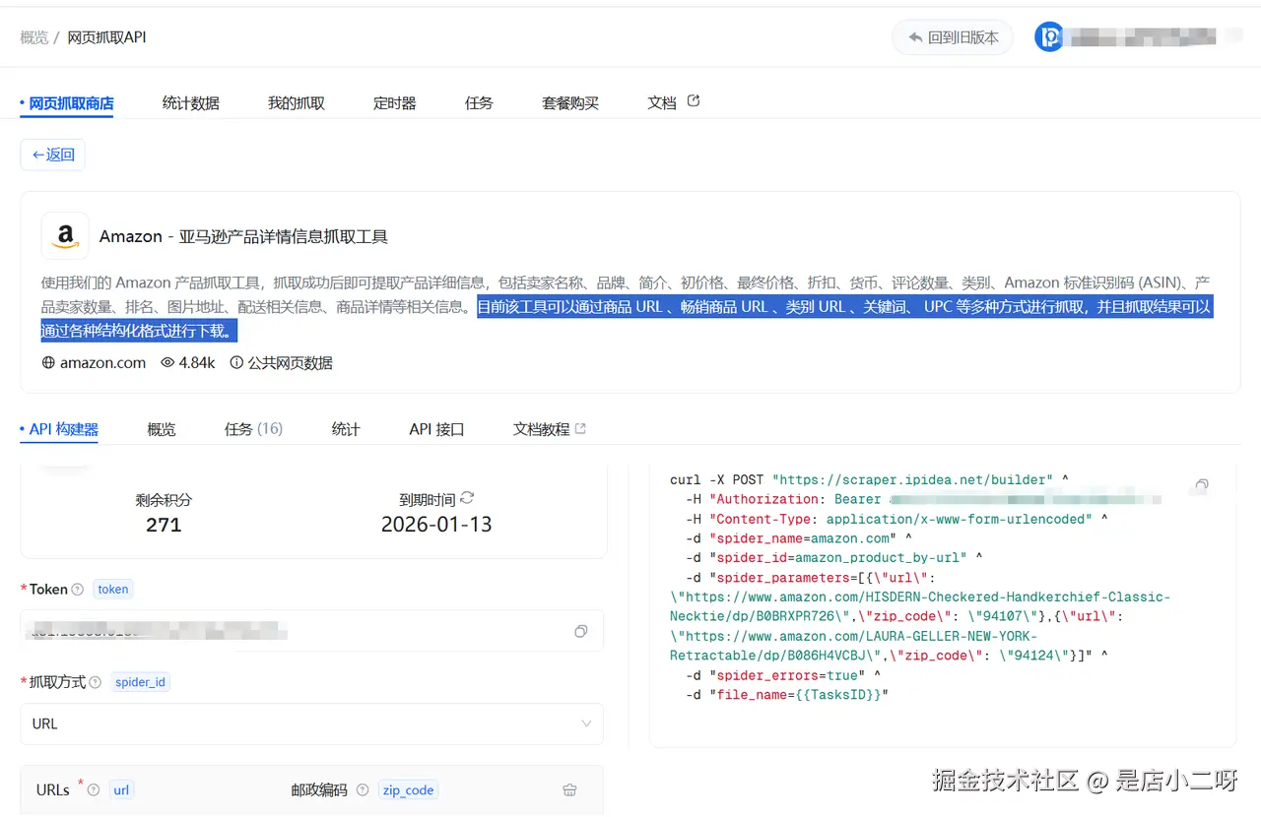Open the external icon next to 文档教程
Viewport: 1261px width, 817px height.
[580, 429]
